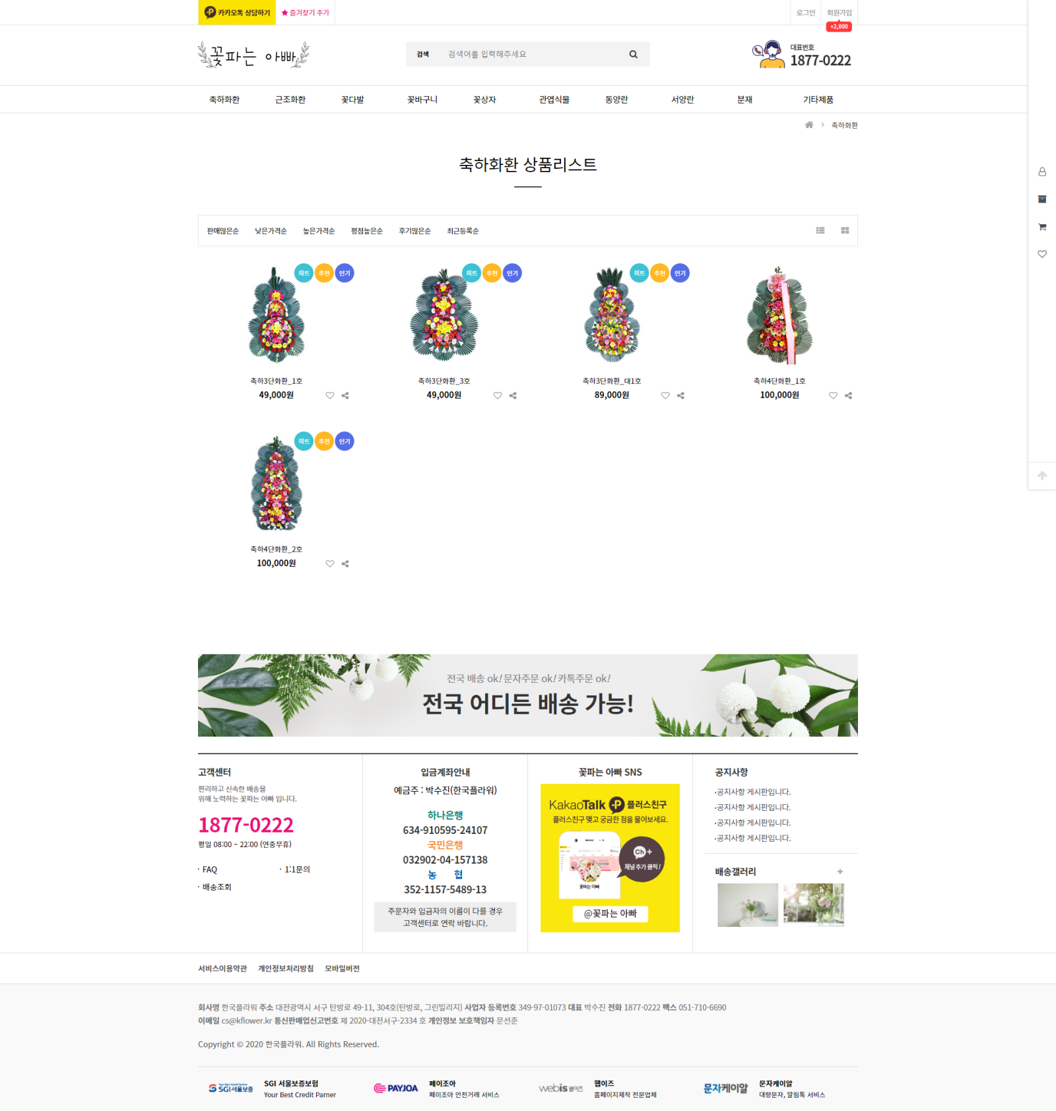
Task: Toggle wishlist heart for 축하3단화환_1호
Action: 330,396
